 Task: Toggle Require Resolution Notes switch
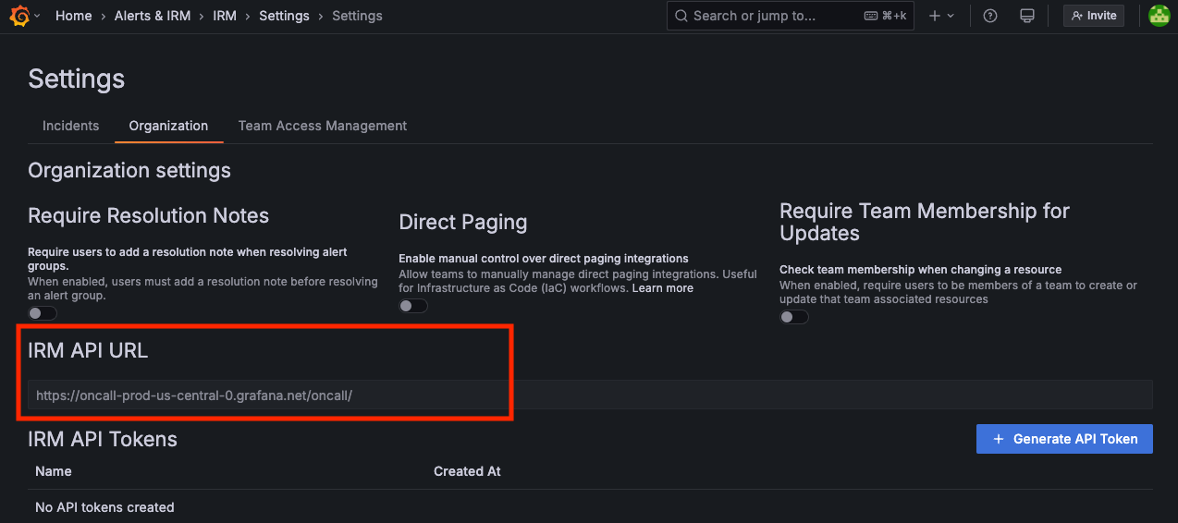[x=43, y=313]
